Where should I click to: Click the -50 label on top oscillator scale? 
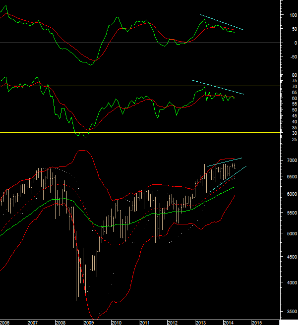coord(294,57)
